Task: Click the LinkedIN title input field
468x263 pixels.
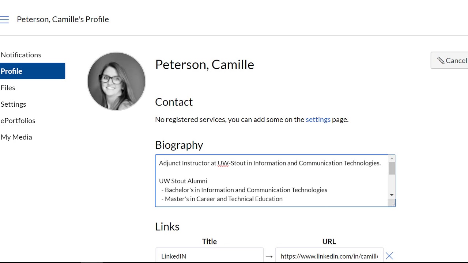Action: pos(209,256)
